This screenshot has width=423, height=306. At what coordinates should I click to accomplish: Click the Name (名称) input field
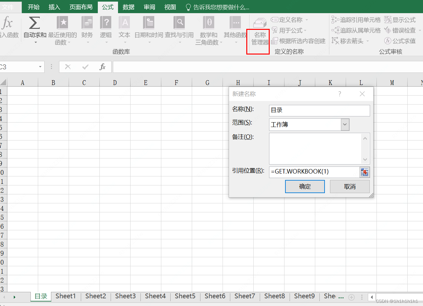pos(319,110)
